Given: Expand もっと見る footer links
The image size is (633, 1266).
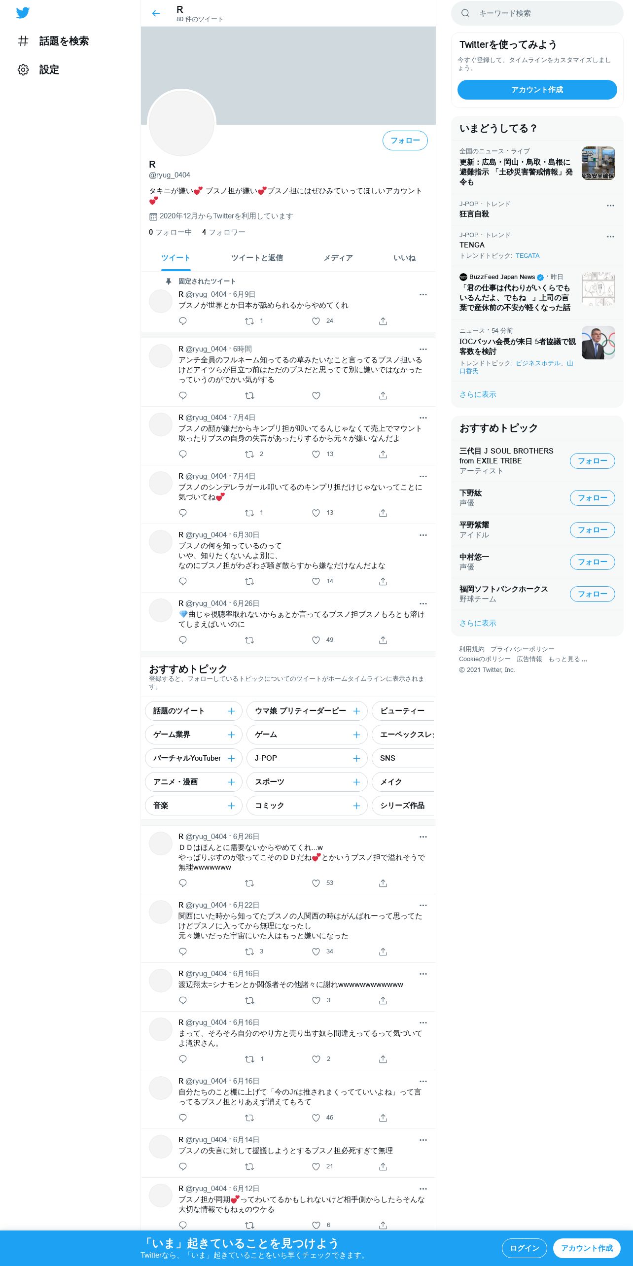Looking at the screenshot, I should tap(567, 659).
